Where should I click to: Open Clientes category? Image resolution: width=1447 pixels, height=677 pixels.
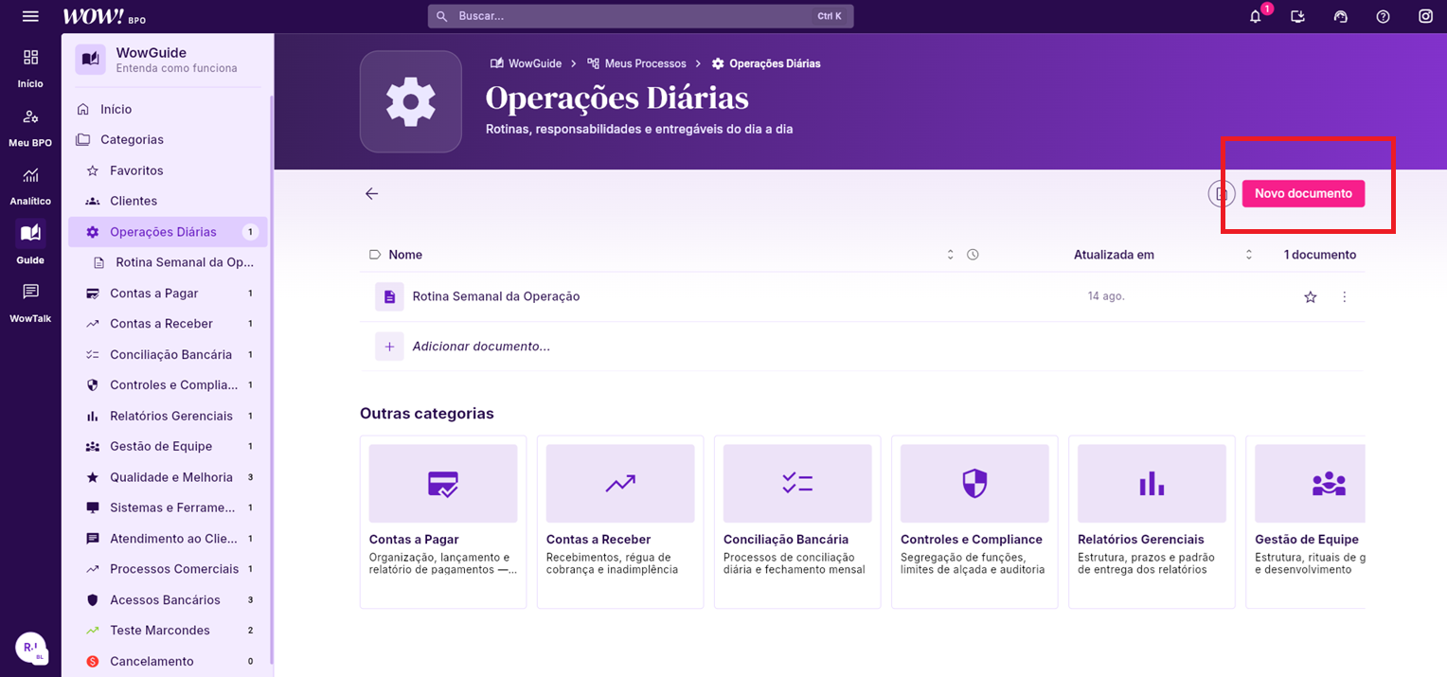tap(167, 201)
